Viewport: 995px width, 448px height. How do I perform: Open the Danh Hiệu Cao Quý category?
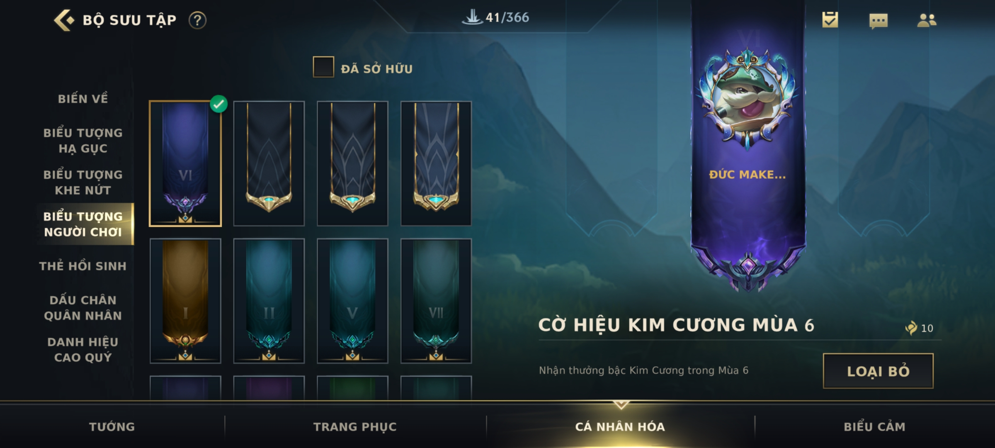click(x=83, y=350)
